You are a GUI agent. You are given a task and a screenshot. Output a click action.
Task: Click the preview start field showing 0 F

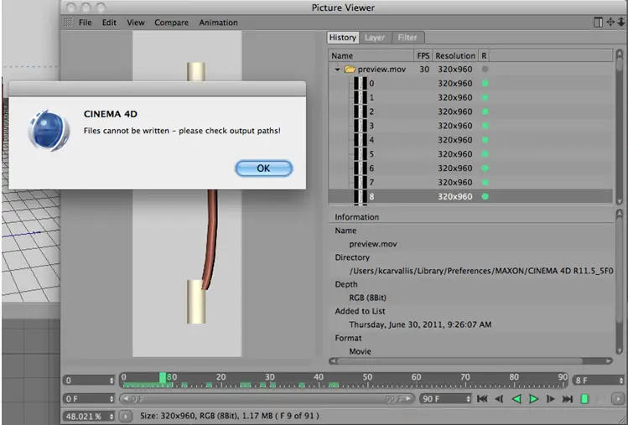[x=89, y=399]
